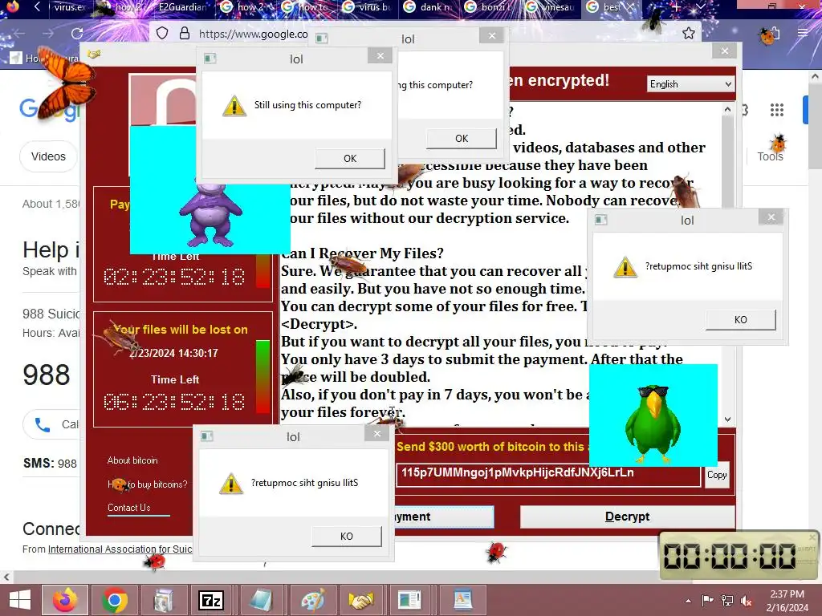Image resolution: width=822 pixels, height=616 pixels.
Task: Click OK in front Still using dialog
Action: click(x=350, y=158)
